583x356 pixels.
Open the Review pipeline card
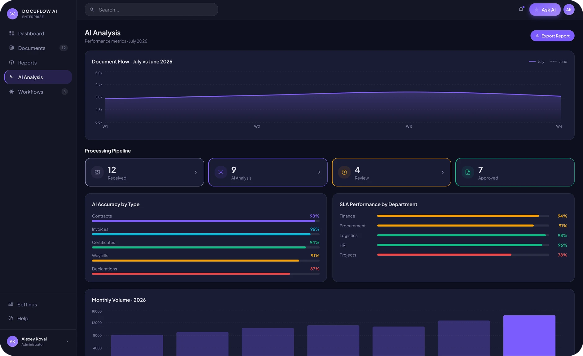[x=391, y=172]
